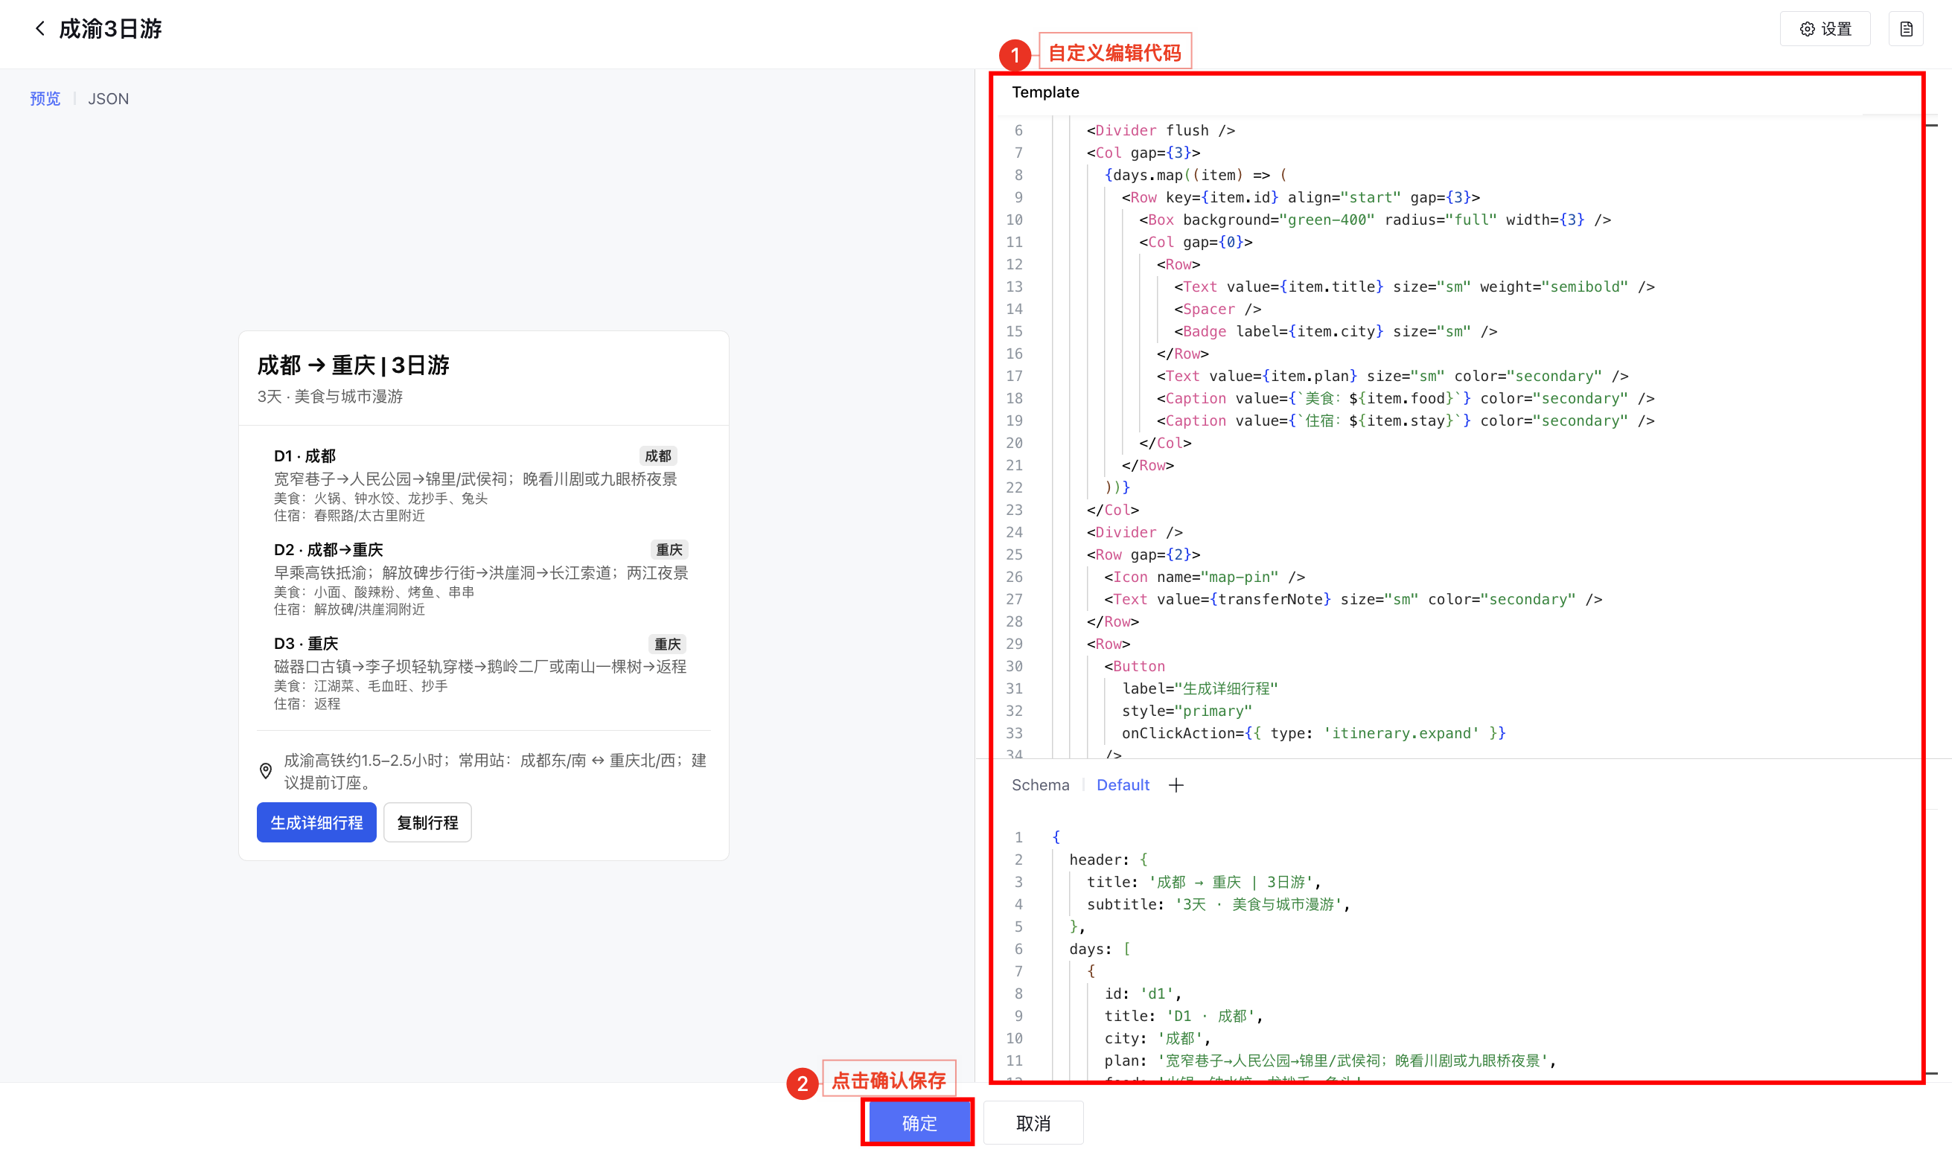This screenshot has width=1952, height=1155.
Task: Select the Default data tab
Action: coord(1122,785)
